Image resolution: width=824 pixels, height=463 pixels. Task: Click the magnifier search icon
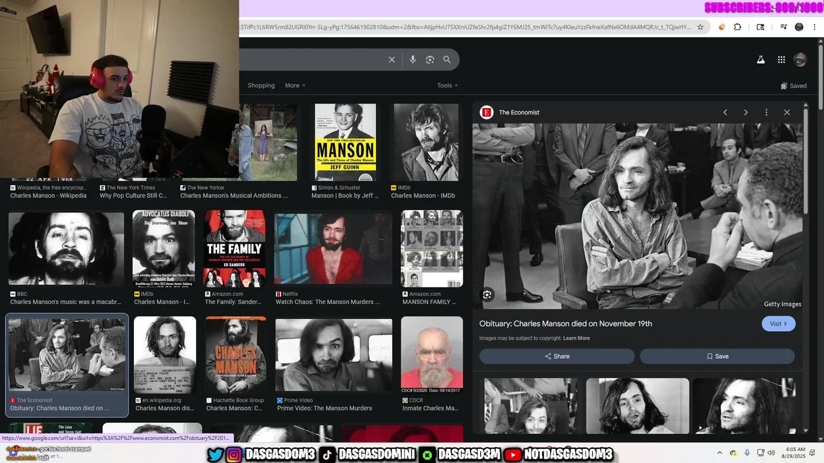coord(447,60)
